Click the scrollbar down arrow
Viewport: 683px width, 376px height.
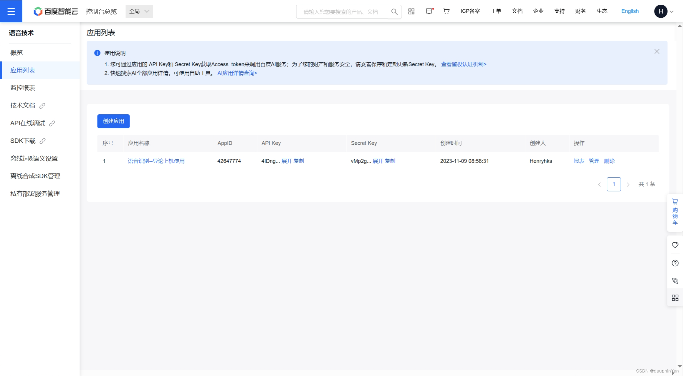pyautogui.click(x=680, y=366)
